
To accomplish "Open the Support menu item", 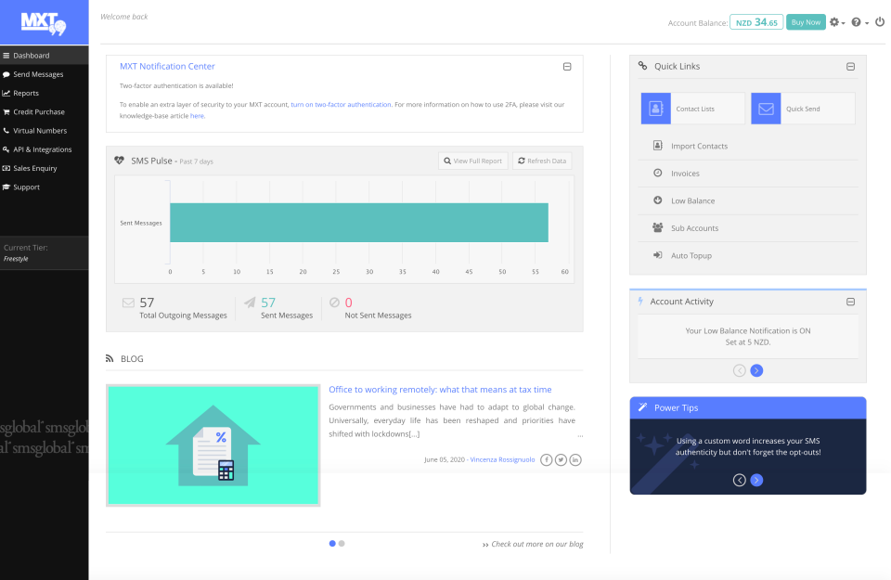I will [x=26, y=187].
